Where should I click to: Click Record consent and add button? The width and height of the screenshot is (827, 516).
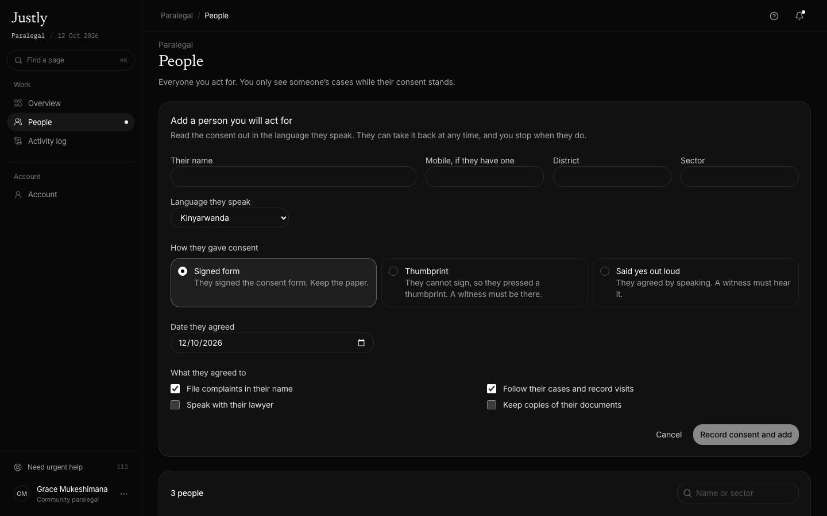[x=746, y=435]
